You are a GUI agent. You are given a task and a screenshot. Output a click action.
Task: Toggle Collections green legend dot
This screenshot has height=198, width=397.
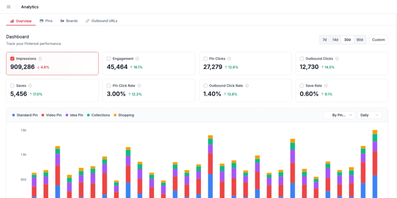coord(88,115)
